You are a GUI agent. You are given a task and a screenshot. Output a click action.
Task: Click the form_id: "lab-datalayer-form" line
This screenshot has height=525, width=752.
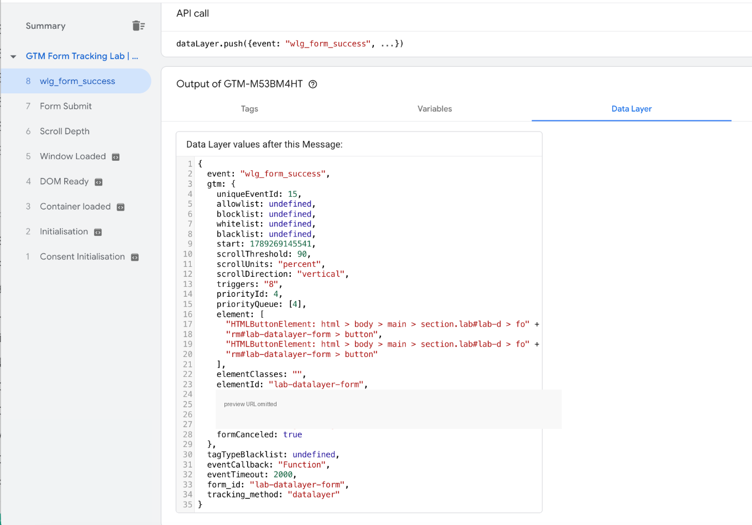tap(278, 485)
